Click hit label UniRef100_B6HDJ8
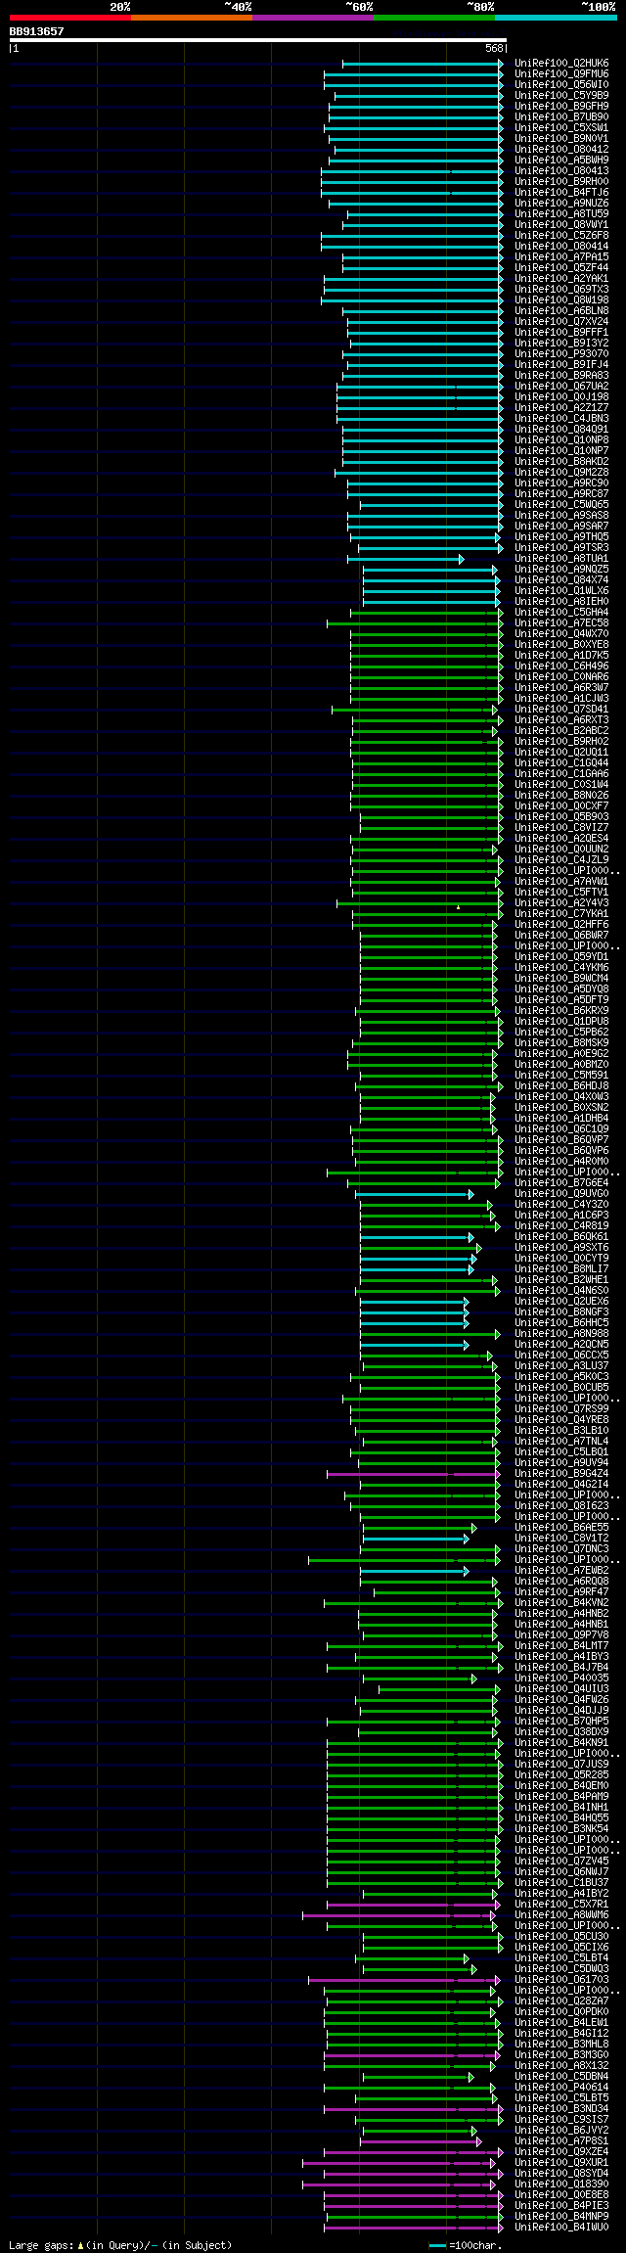Viewport: 626px width, 2253px height. 561,1086
